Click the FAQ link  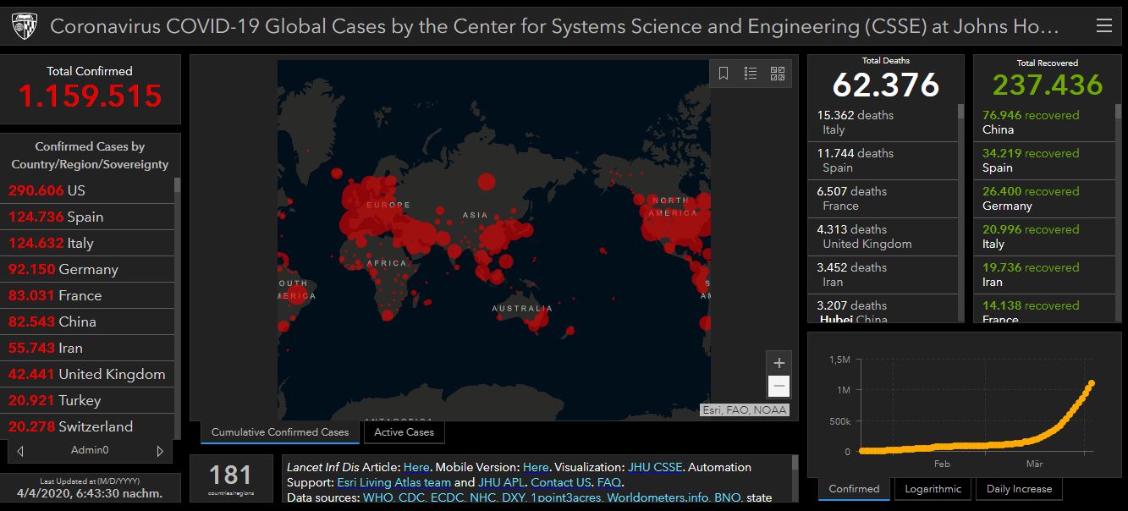[x=609, y=482]
